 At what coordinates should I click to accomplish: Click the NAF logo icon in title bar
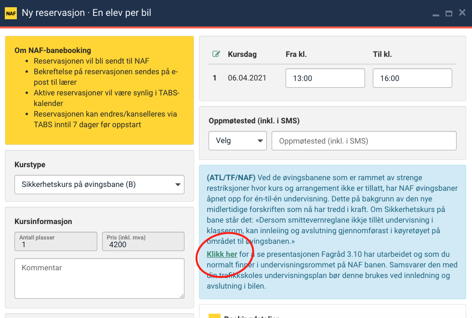point(11,13)
